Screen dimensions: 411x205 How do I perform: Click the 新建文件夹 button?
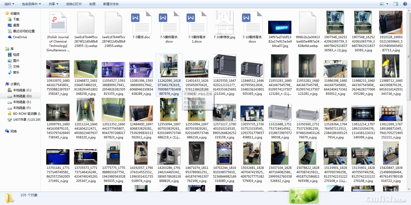111,4
